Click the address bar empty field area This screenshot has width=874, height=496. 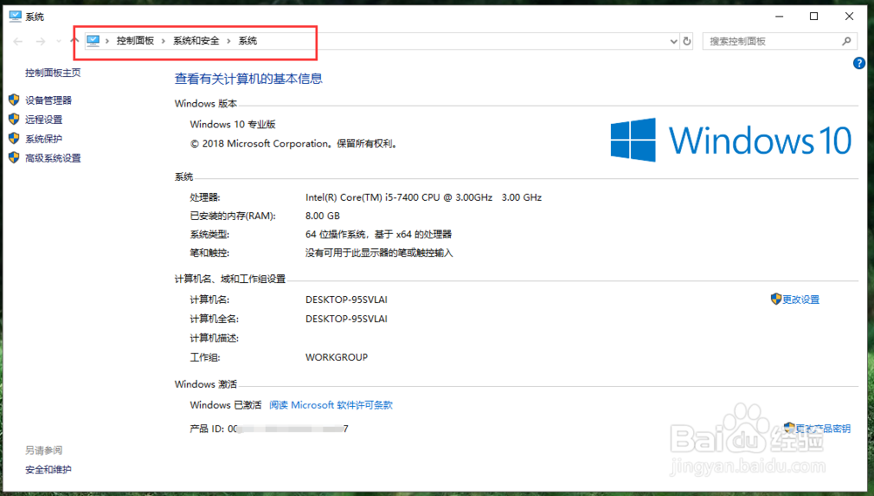462,41
